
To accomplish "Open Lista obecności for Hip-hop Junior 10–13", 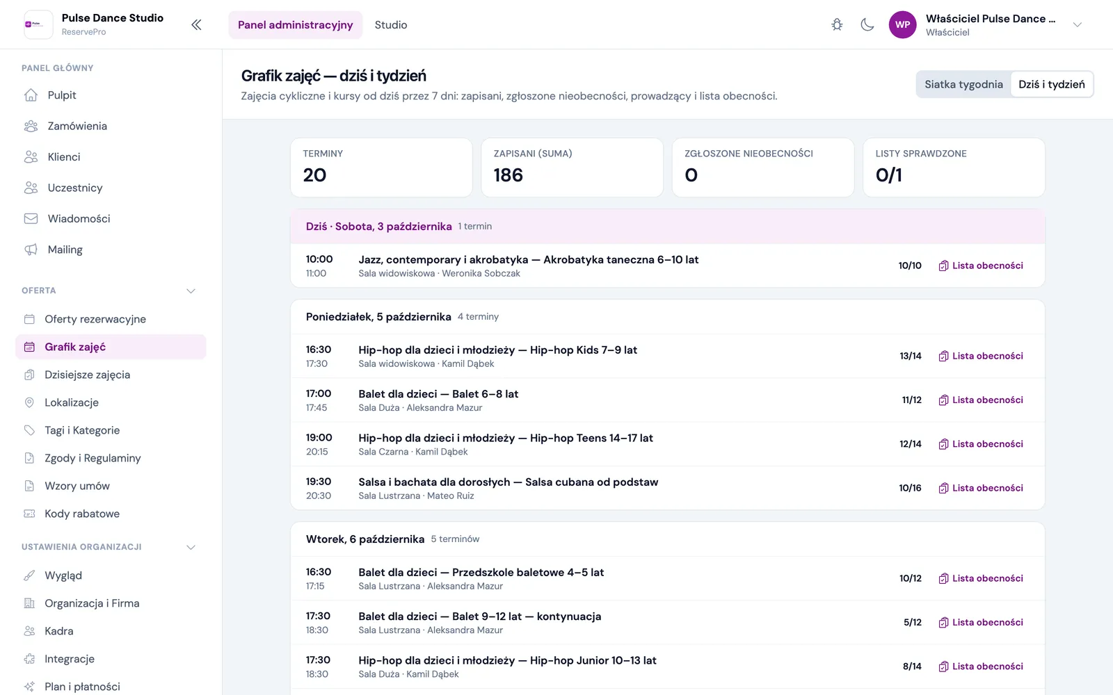I will pos(981,667).
